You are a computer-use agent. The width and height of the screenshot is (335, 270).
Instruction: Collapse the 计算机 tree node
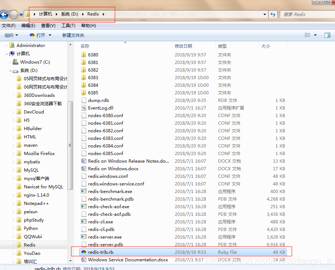coord(6,54)
